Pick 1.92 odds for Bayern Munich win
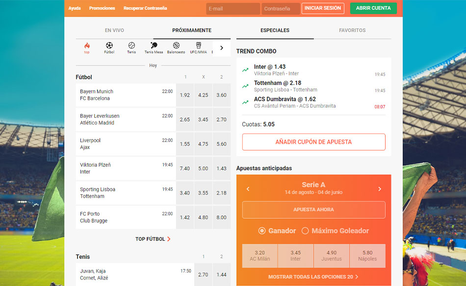Viewport: 466px width, 286px height. point(185,95)
